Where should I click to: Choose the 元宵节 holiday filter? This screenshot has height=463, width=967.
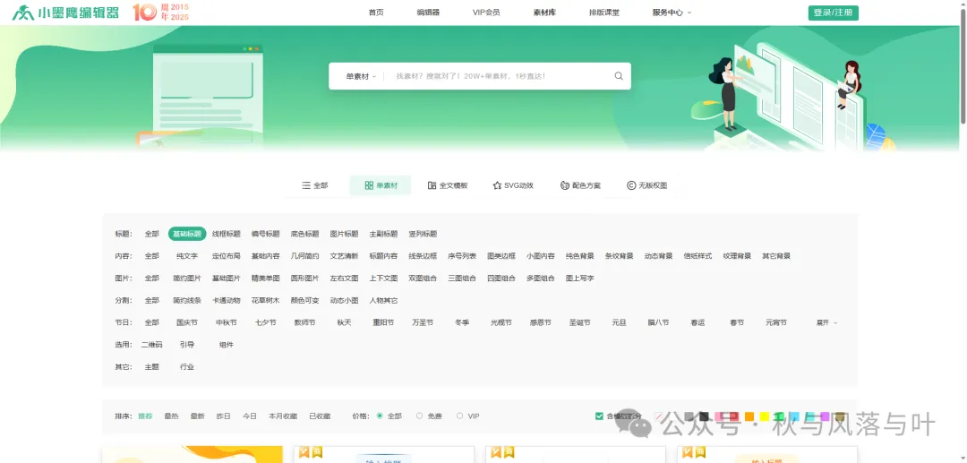(x=775, y=322)
